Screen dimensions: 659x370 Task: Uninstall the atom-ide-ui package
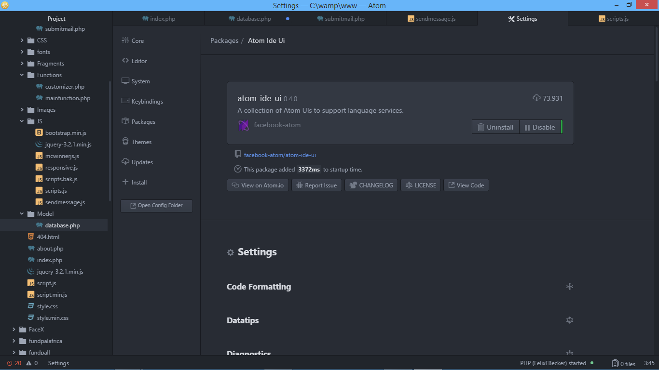[x=495, y=127]
